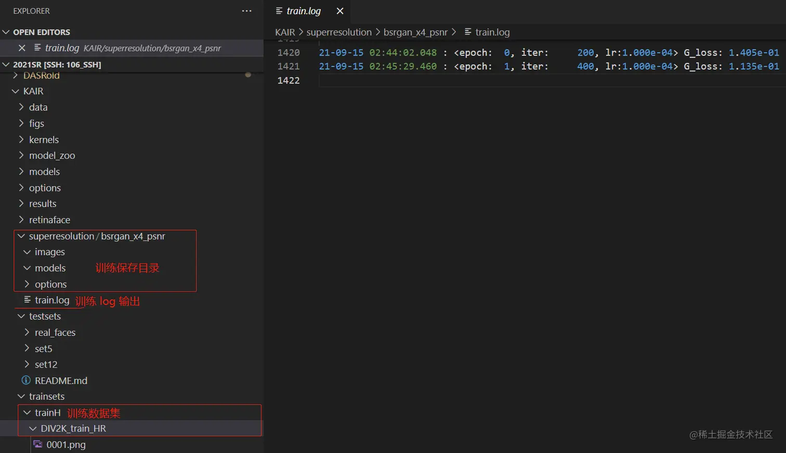This screenshot has width=786, height=453.
Task: Collapse the superresolution/bsrgan_x4_psnr folder
Action: 21,236
